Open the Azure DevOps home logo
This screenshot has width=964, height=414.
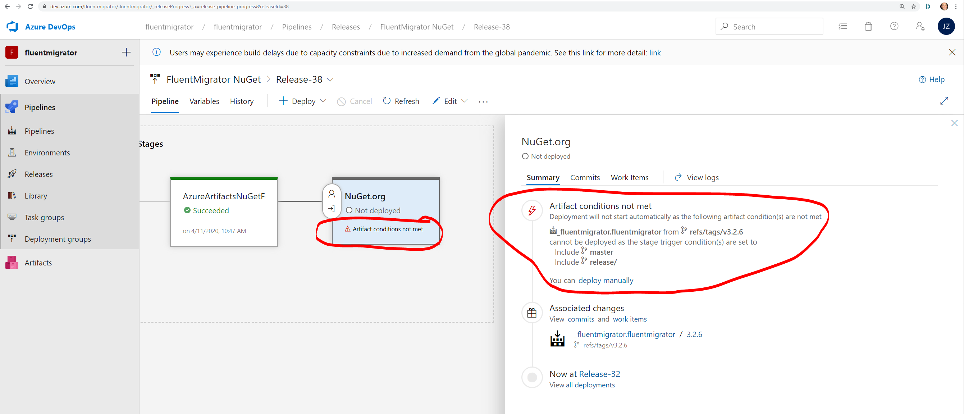point(12,27)
